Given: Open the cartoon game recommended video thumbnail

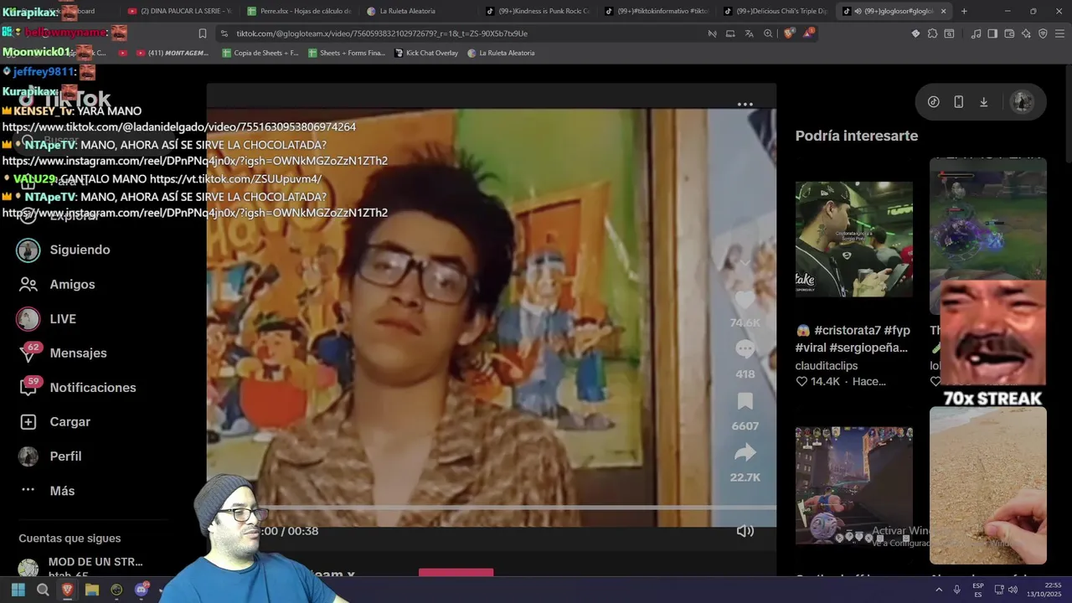Looking at the screenshot, I should pyautogui.click(x=853, y=486).
